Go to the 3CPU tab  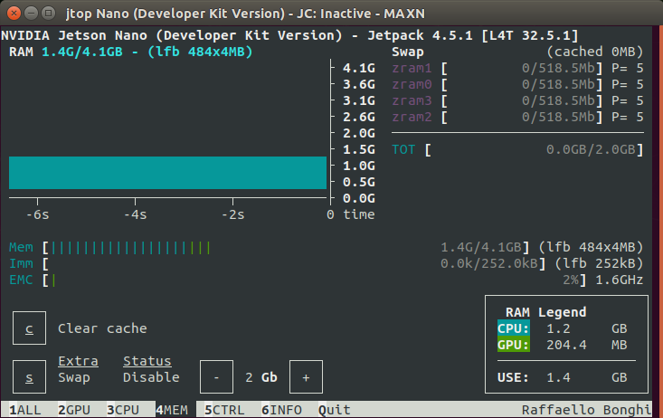coord(123,410)
